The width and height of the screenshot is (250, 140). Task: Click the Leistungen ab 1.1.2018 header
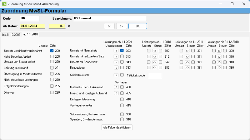click(157, 42)
